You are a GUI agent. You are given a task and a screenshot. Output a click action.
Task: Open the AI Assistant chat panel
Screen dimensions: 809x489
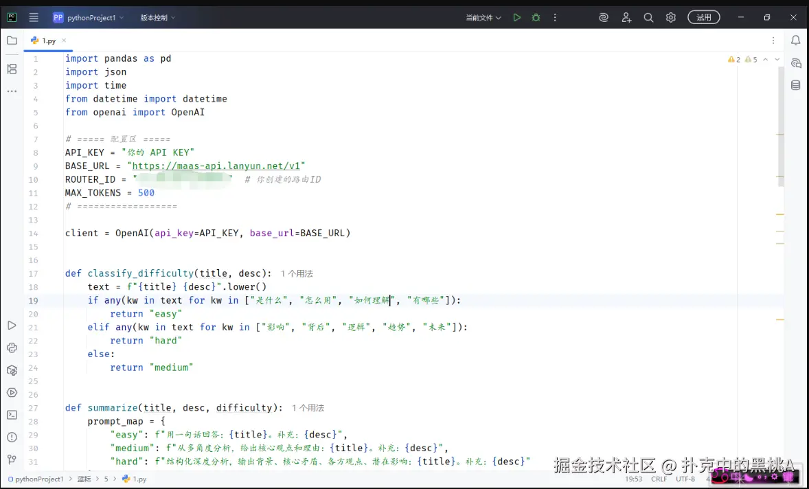[x=795, y=63]
